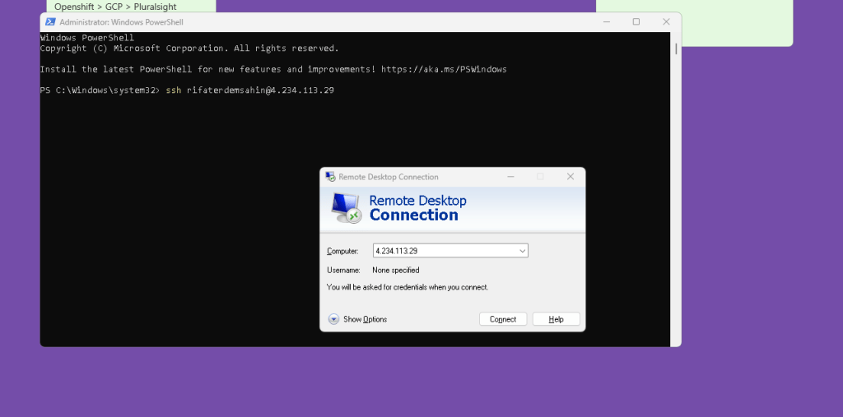Click the 'Remote Desktop Connection' window title text
Screen dimensions: 843x417
point(389,177)
